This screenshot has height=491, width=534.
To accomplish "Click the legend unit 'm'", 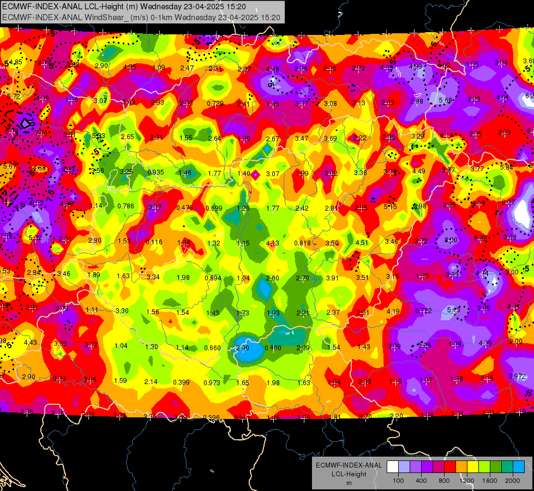I will click(349, 483).
